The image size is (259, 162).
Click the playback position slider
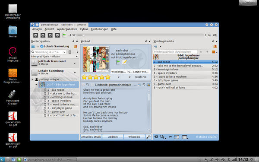pos(140,35)
